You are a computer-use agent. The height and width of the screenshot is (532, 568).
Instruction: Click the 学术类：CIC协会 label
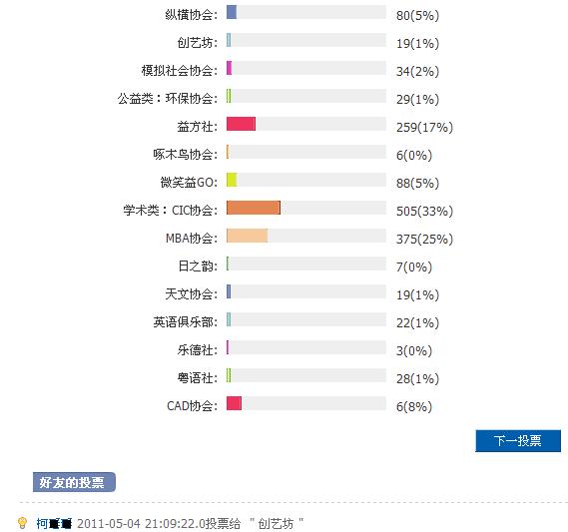coord(171,210)
